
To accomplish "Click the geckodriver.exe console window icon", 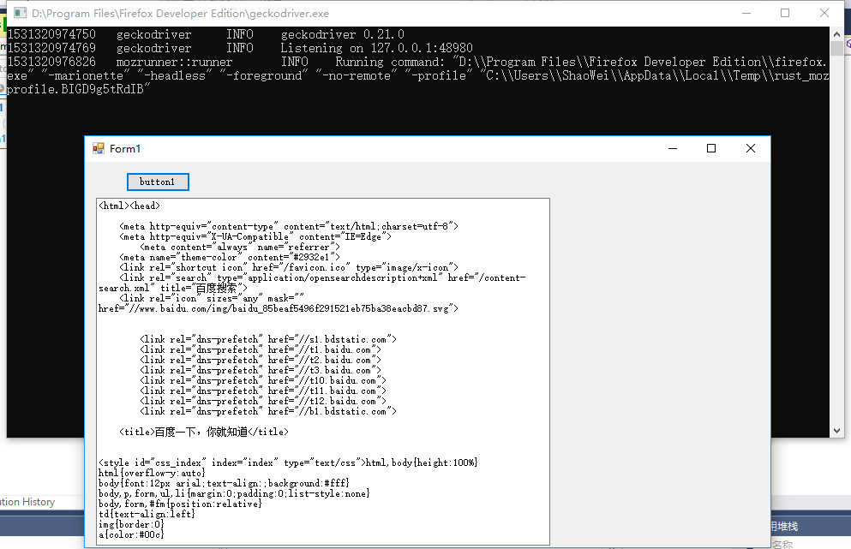I will click(19, 14).
